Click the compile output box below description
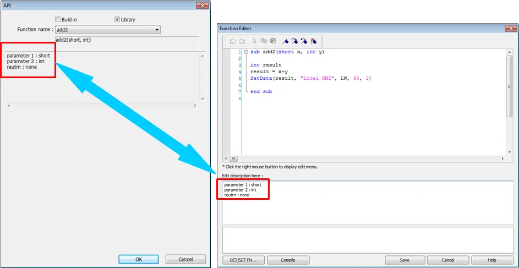Viewport: 519px width, 268px height. (368, 240)
